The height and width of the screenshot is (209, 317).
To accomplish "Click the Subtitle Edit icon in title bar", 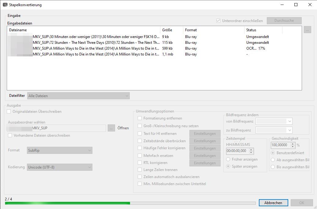I will pos(5,5).
